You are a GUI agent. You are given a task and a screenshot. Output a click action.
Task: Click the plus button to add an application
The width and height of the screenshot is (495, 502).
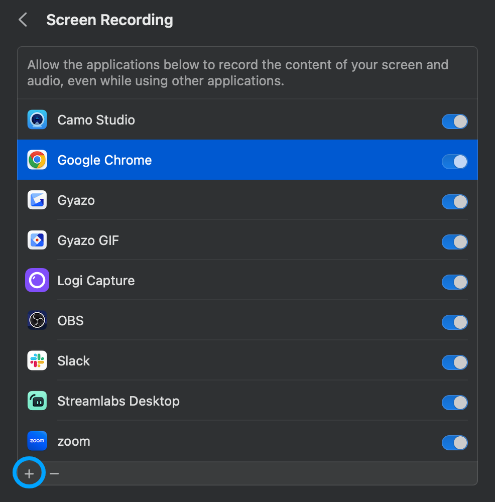[x=29, y=472]
